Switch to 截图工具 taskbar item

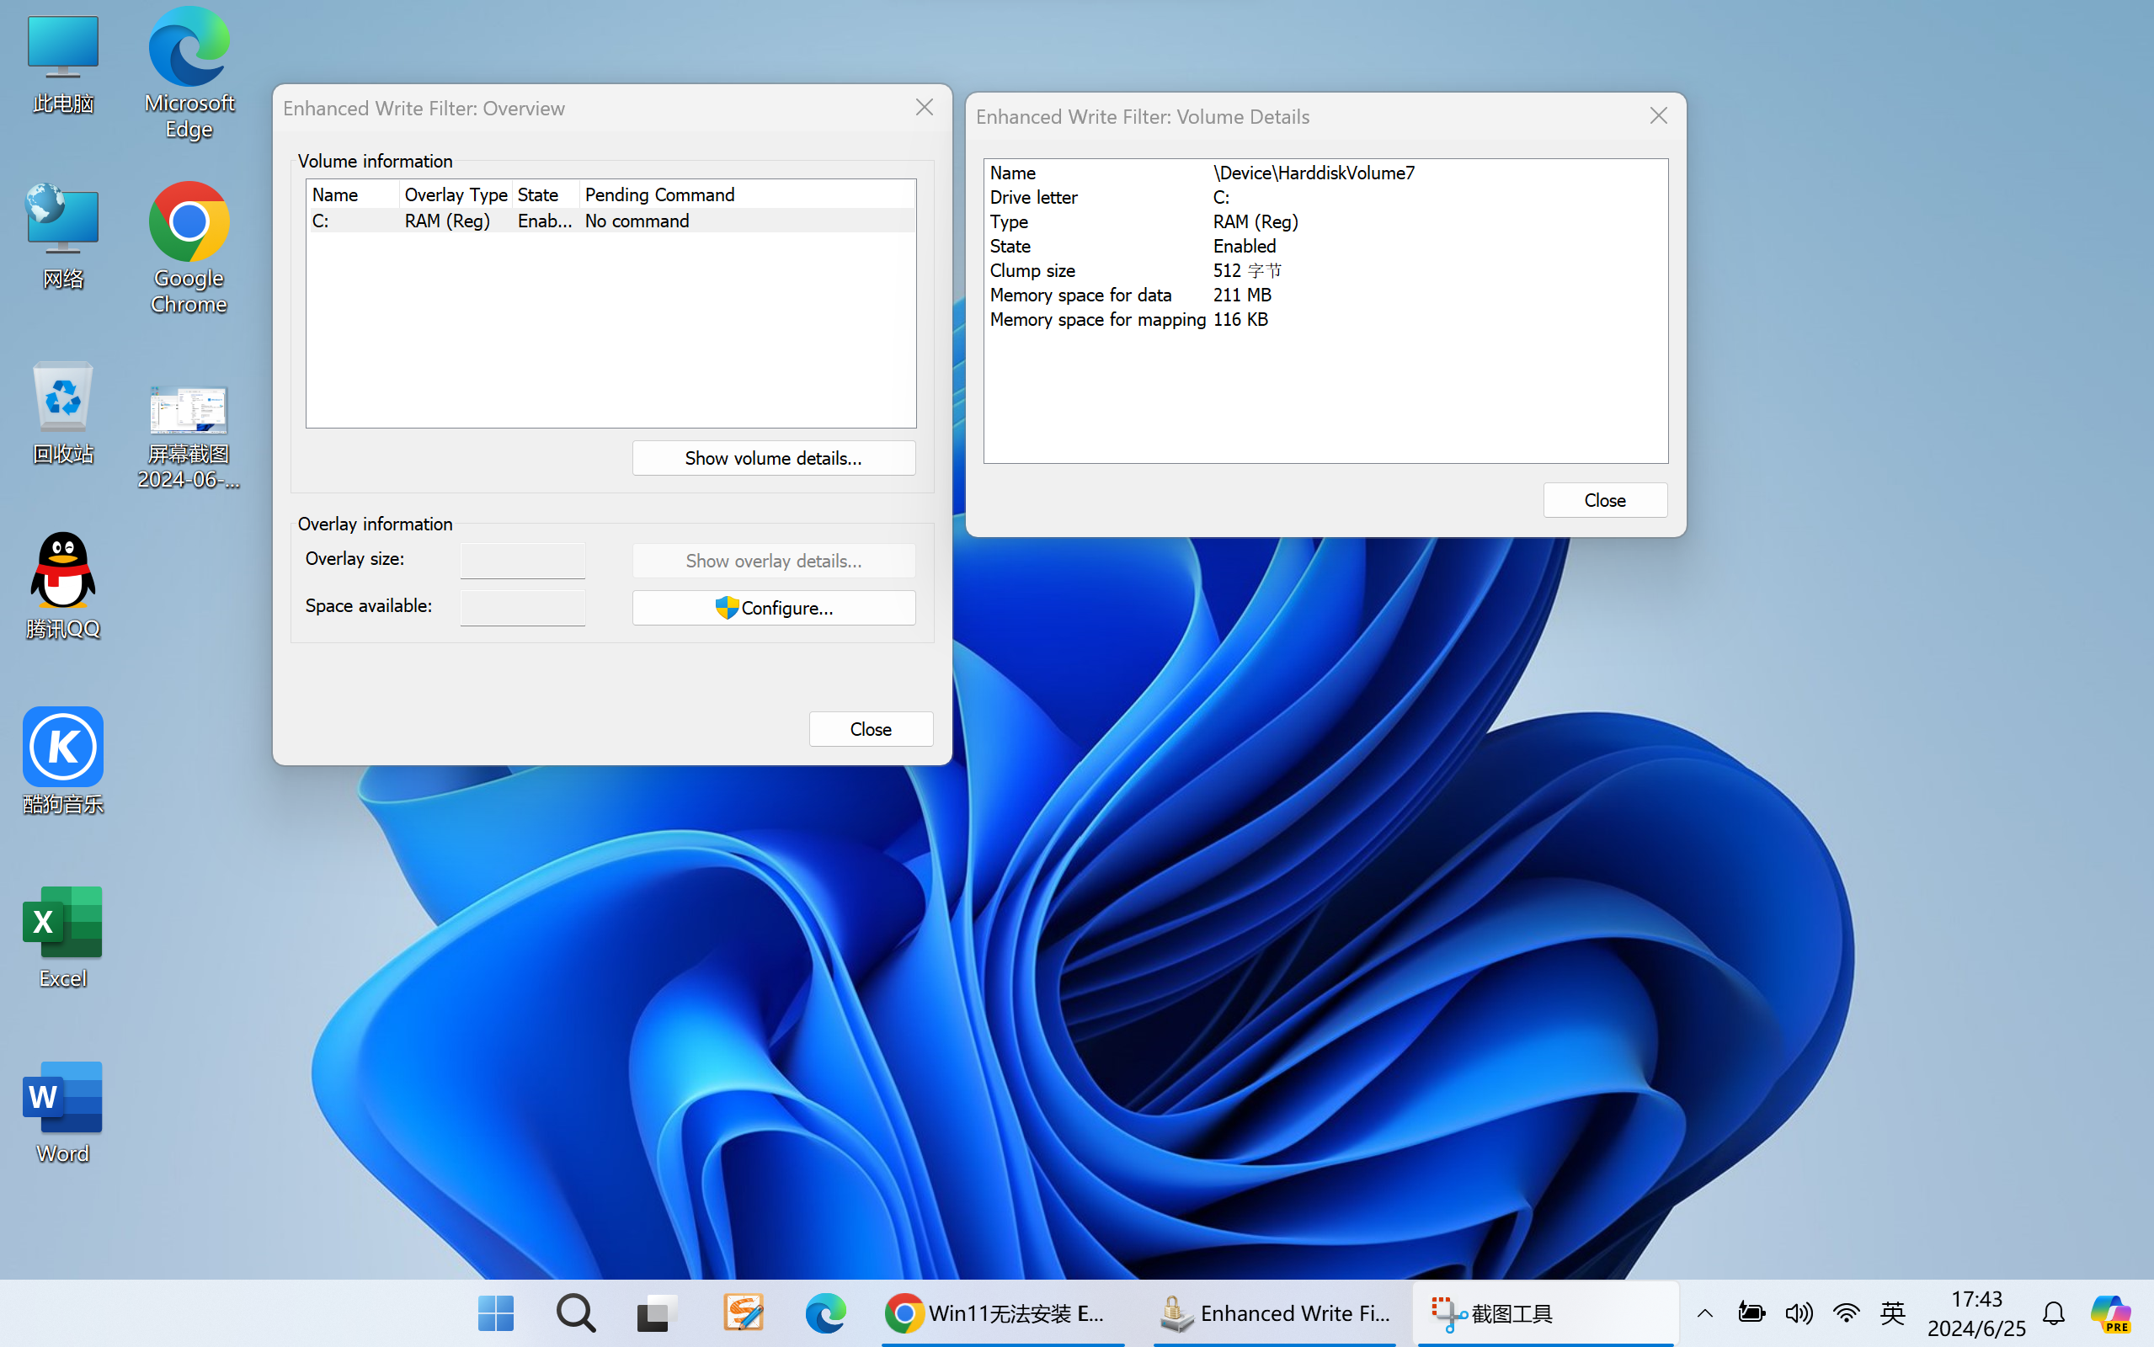(1544, 1313)
